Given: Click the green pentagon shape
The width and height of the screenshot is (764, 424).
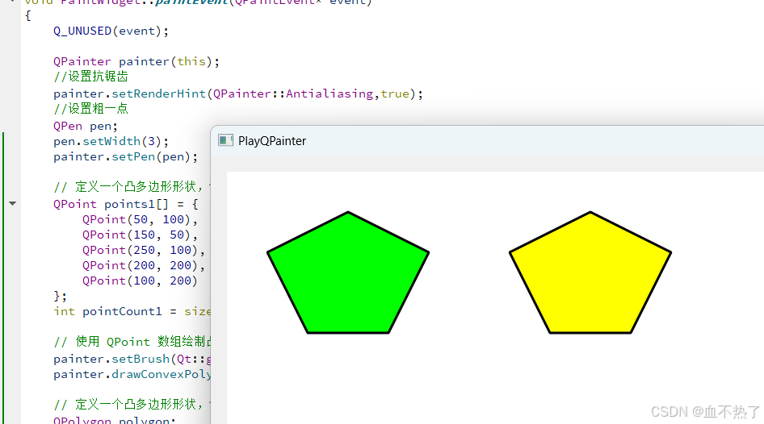Looking at the screenshot, I should pos(348,272).
